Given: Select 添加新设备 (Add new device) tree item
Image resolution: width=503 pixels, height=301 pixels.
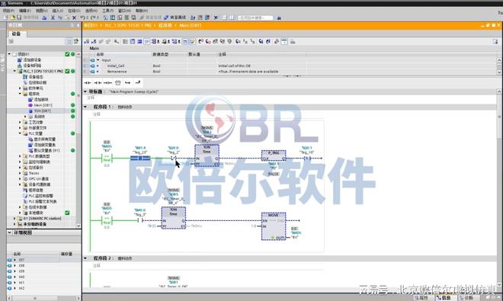Looking at the screenshot, I should 32,60.
